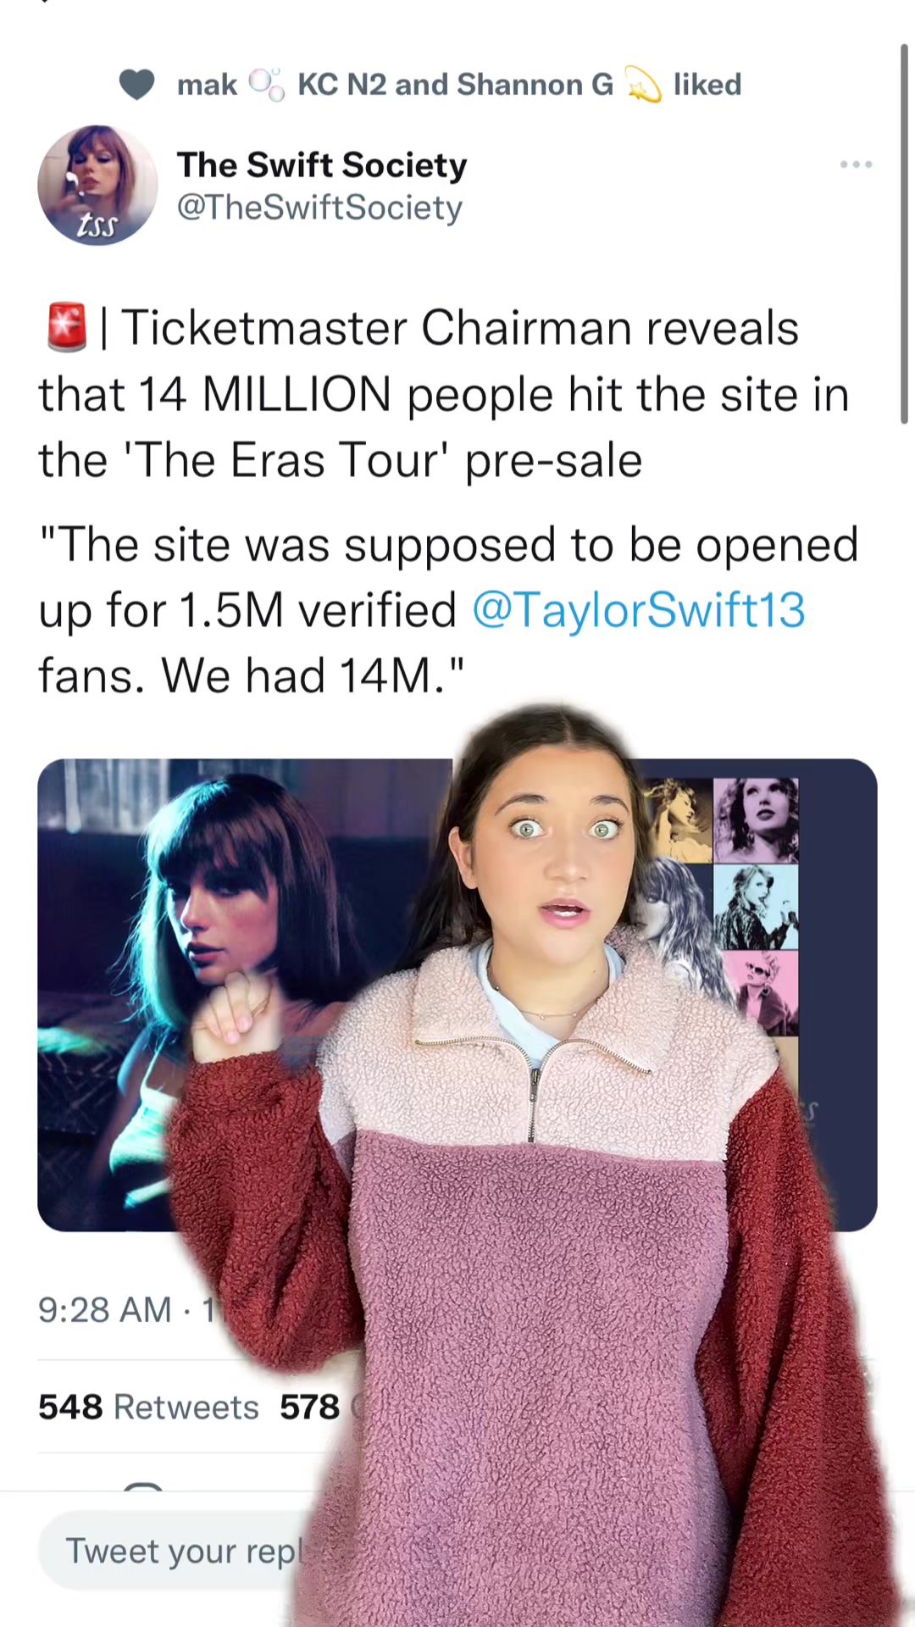The image size is (915, 1627).
Task: Tap the red siren emoji in tweet
Action: coord(67,327)
